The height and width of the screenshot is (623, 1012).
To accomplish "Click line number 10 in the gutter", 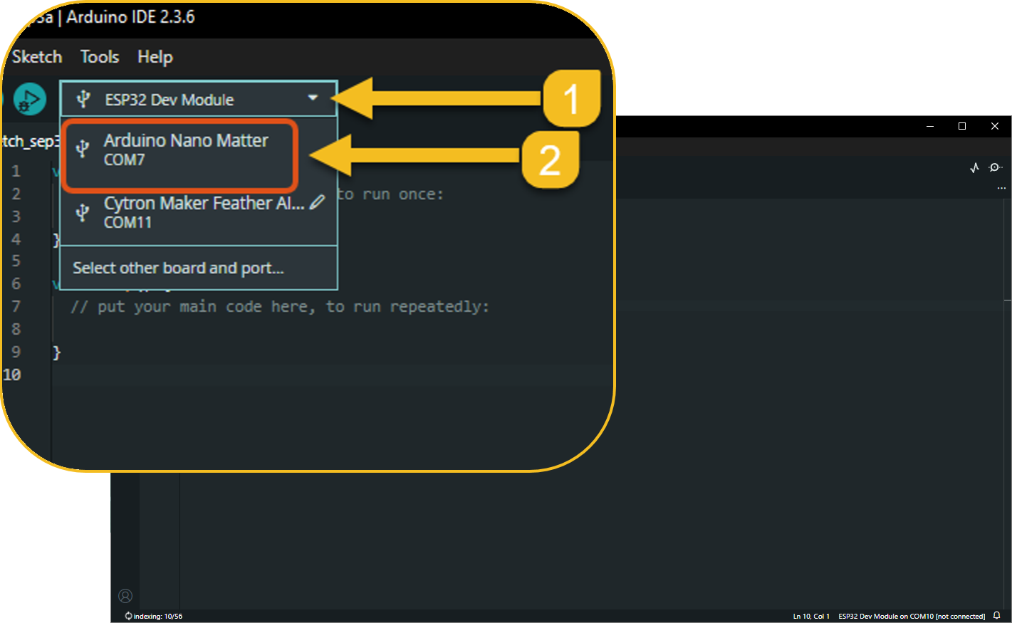I will click(x=12, y=375).
